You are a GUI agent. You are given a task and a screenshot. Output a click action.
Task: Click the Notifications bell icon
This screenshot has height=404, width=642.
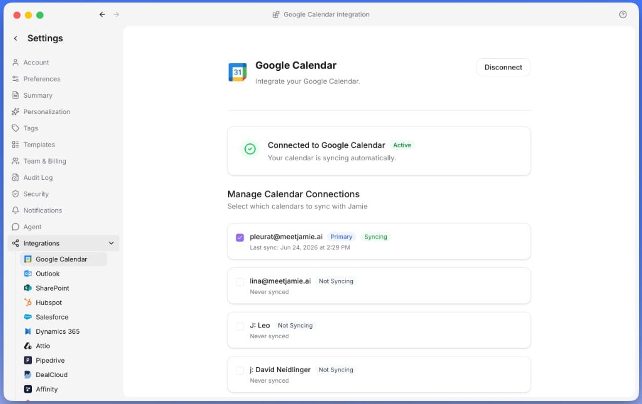click(16, 210)
